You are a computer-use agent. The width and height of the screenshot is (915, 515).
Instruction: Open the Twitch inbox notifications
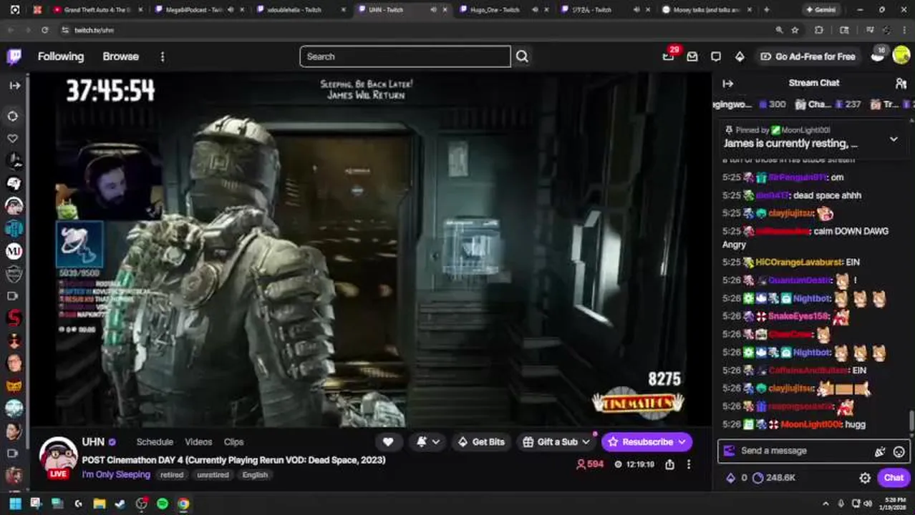point(692,57)
